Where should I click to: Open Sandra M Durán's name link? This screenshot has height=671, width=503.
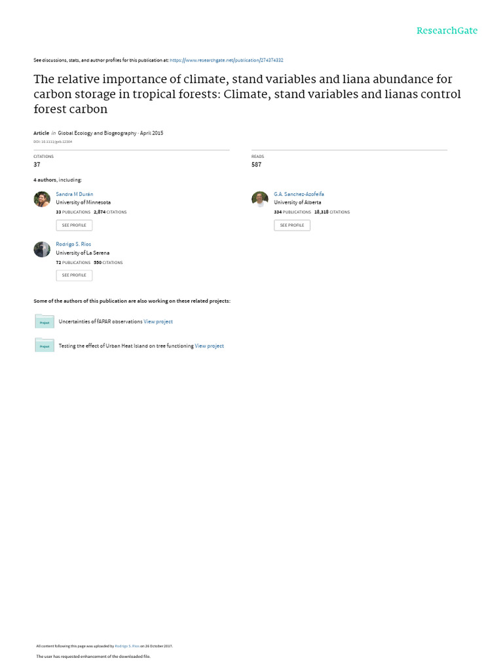[75, 195]
